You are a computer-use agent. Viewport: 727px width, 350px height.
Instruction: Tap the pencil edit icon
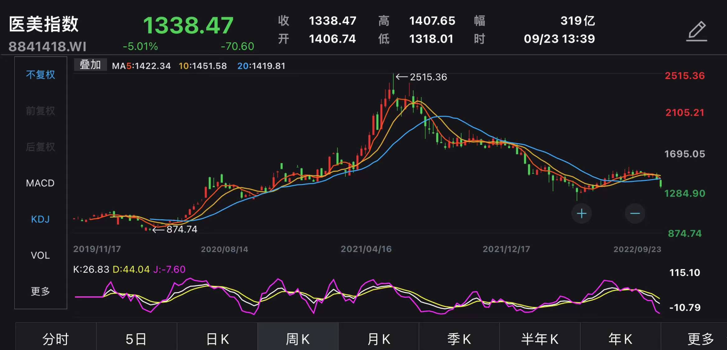click(697, 31)
